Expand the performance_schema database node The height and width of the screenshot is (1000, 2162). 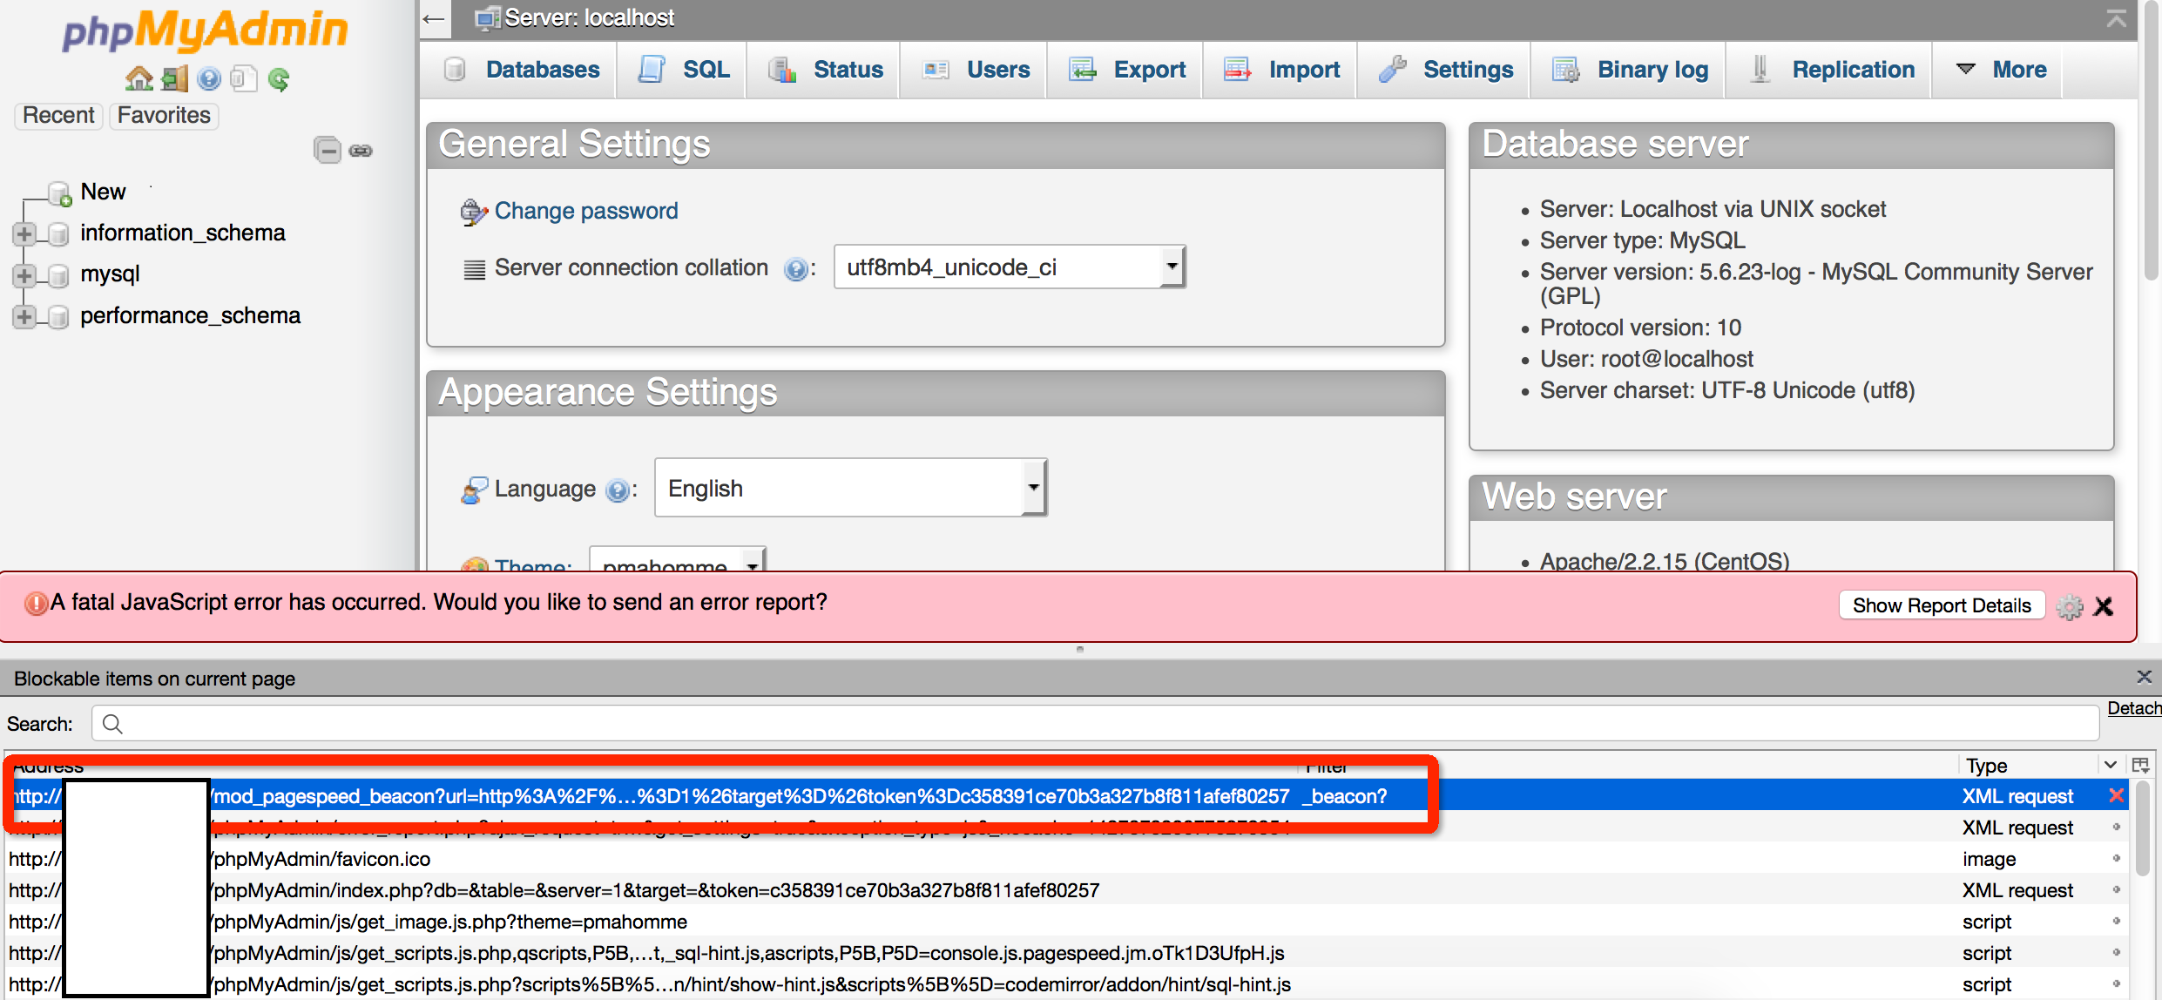[x=24, y=316]
